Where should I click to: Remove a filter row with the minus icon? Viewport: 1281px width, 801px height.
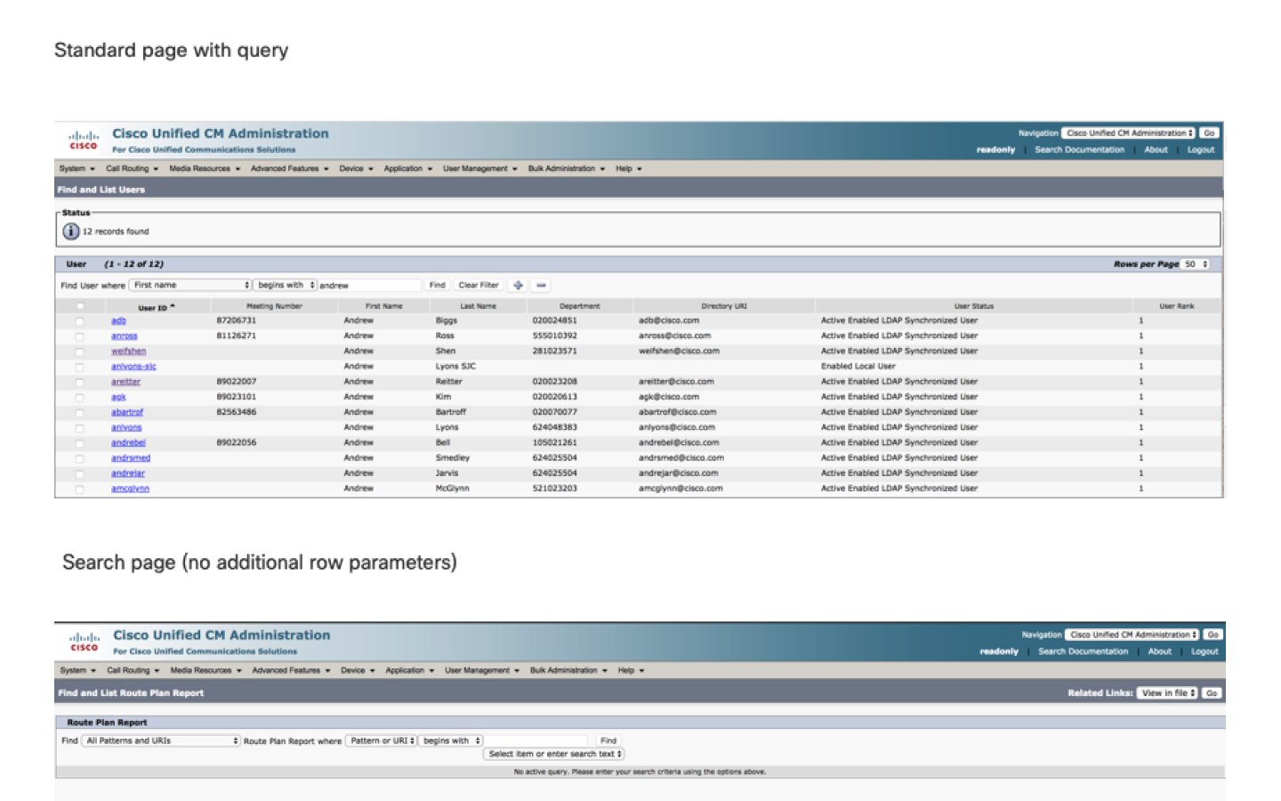541,286
